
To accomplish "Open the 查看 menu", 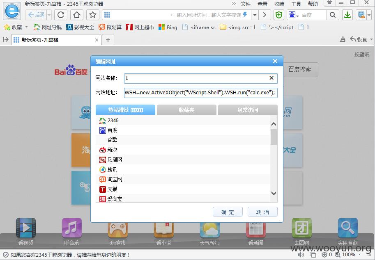I will point(262,4).
